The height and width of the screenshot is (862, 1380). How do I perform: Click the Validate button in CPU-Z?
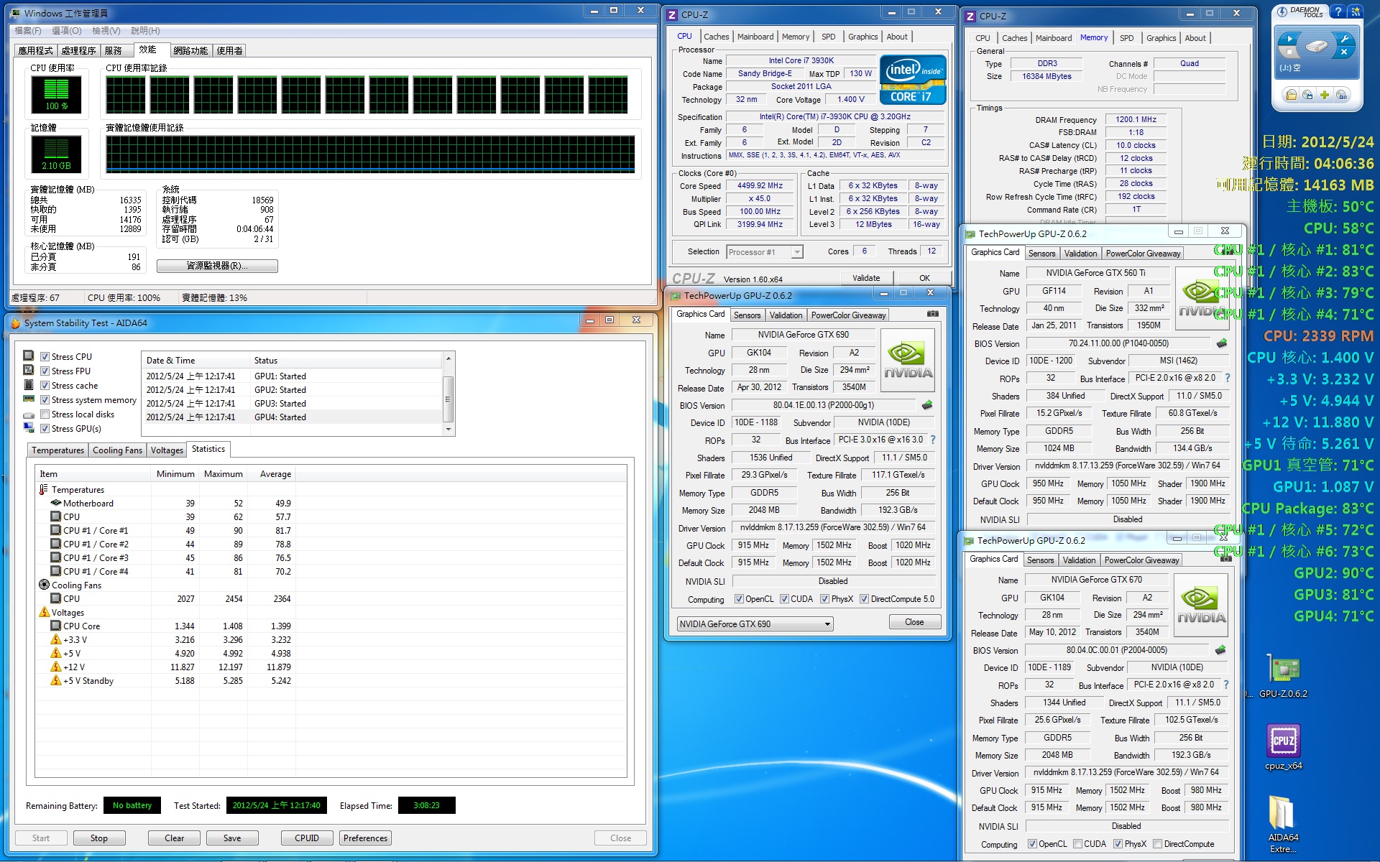click(x=866, y=278)
